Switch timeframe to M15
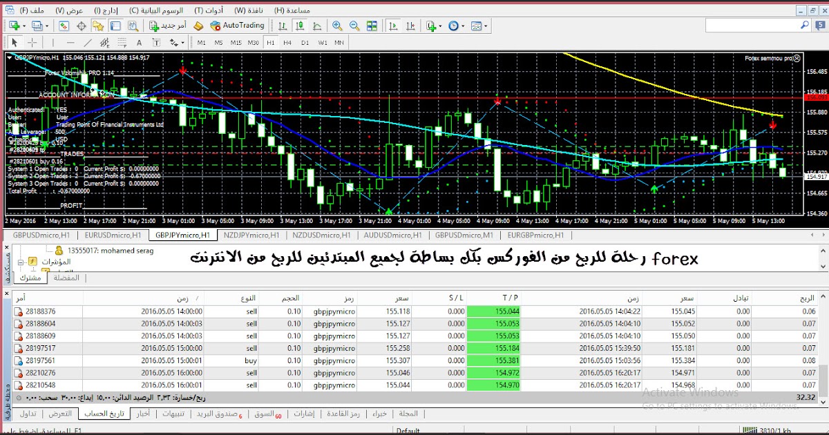Viewport: 829px width, 435px height. 236,43
